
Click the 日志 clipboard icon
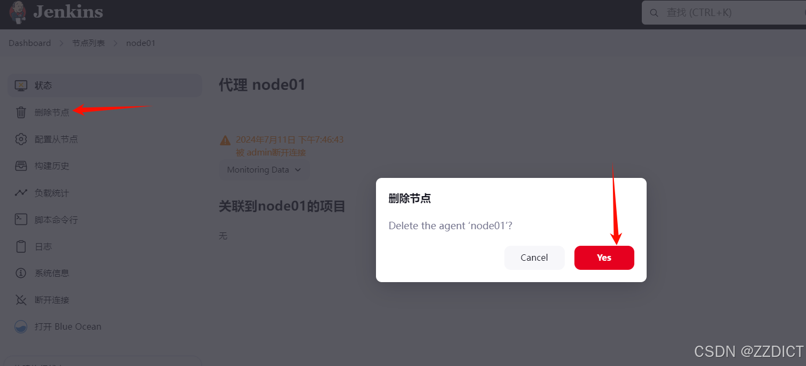21,246
